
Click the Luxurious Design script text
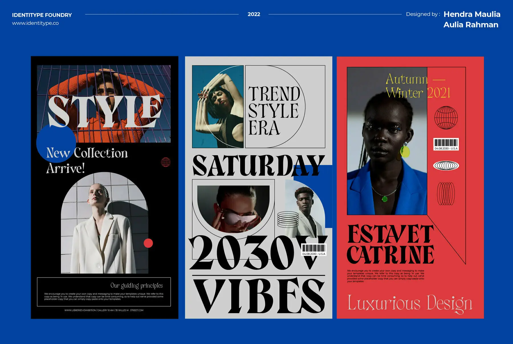[410, 303]
